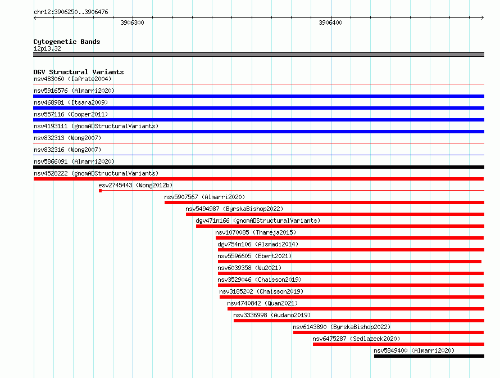Image resolution: width=500 pixels, height=378 pixels.
Task: Click the red bar of nsv4740842
Action: coord(356,309)
